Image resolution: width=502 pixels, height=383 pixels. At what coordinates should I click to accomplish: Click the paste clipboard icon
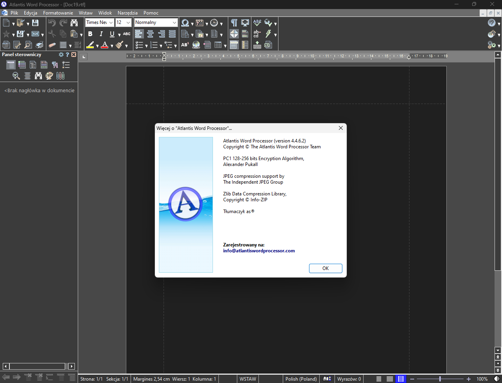click(74, 34)
